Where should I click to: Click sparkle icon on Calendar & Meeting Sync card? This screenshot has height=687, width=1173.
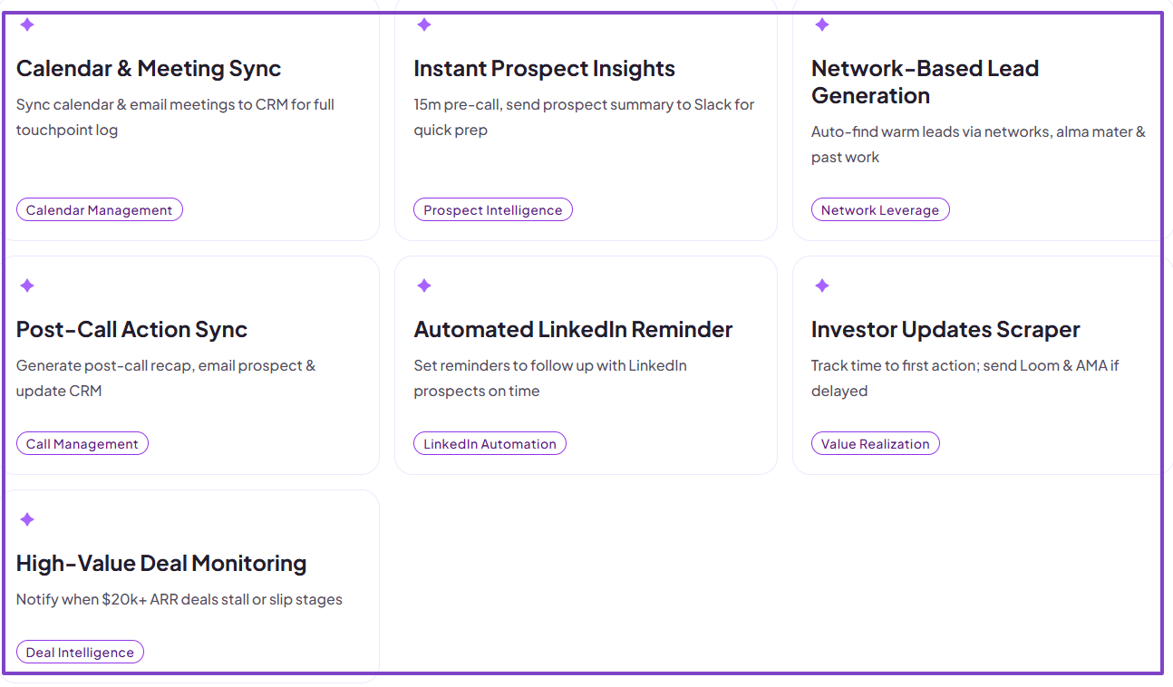coord(27,24)
